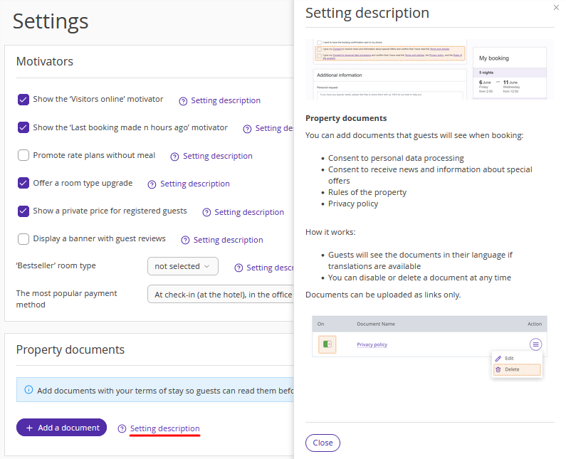Click the document list example image

tap(429, 347)
